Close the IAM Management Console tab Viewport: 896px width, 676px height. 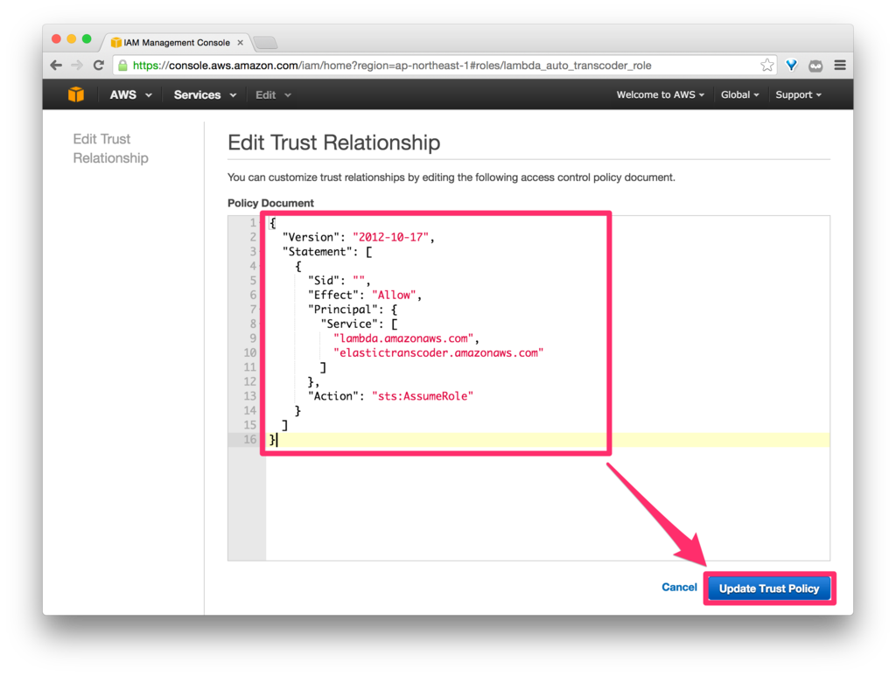[241, 42]
